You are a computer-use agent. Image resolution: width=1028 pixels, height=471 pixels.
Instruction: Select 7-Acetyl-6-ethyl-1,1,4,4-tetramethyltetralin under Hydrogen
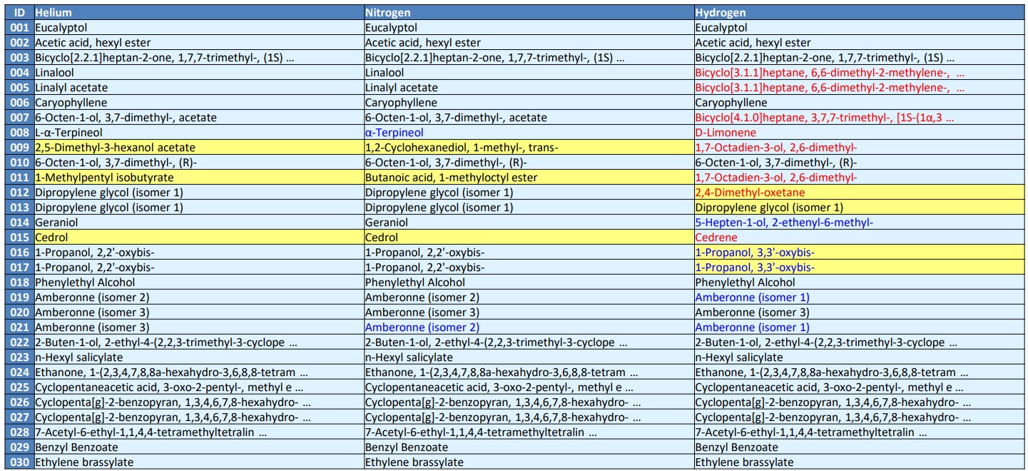858,432
